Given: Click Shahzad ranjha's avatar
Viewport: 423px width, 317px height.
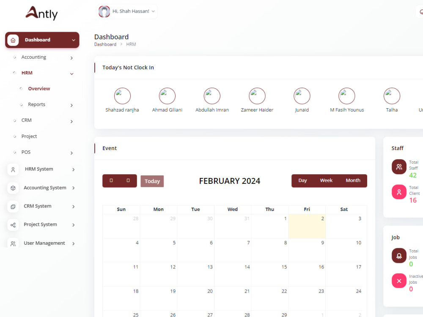Looking at the screenshot, I should (122, 96).
